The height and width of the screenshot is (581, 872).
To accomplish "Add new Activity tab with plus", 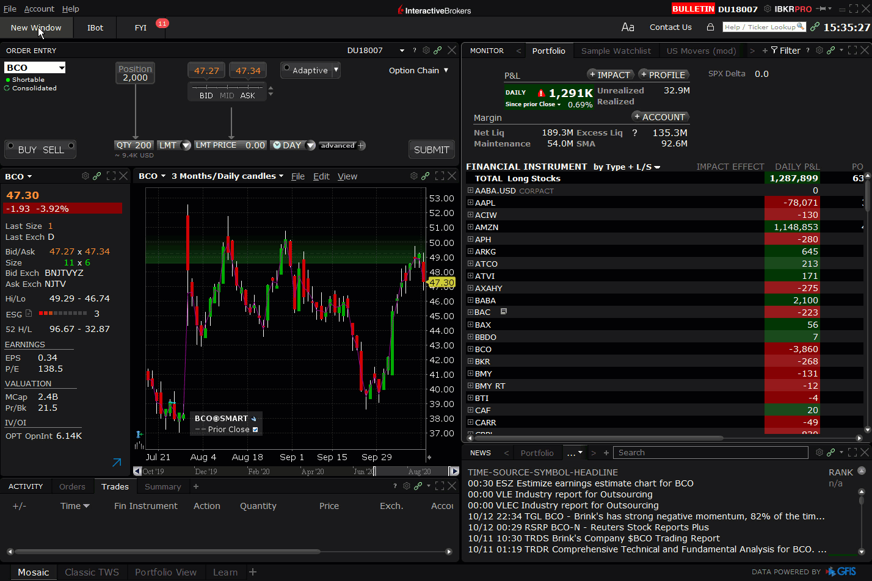I will [x=196, y=486].
